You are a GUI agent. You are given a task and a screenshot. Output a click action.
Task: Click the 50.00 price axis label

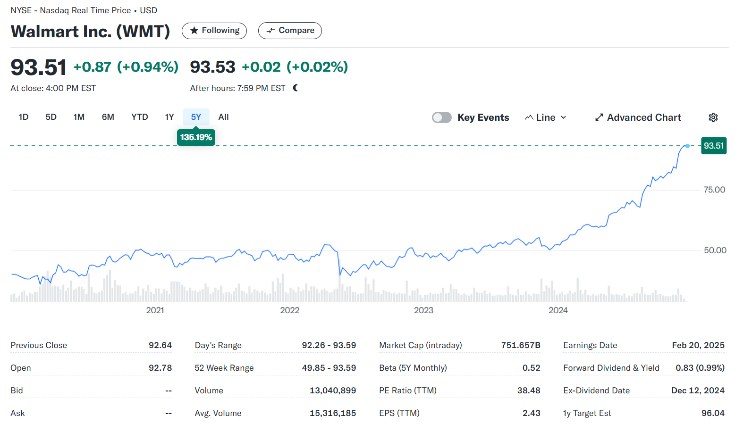715,250
